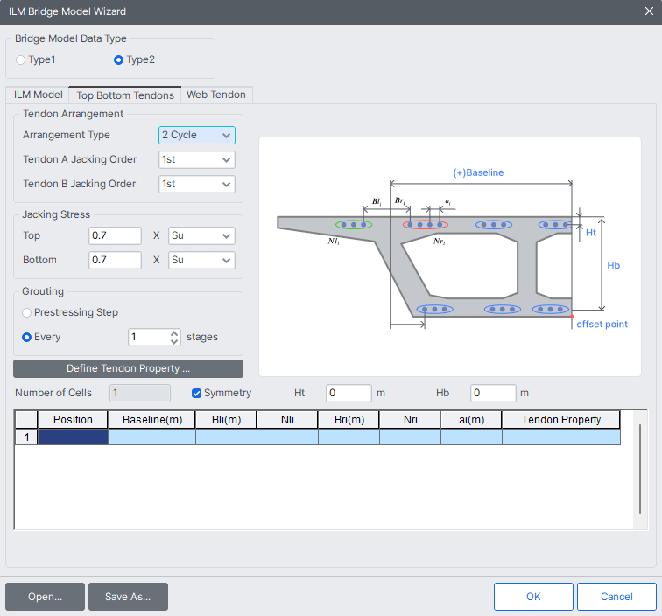Click Define Tendon Property button
This screenshot has height=616, width=662.
tap(129, 368)
